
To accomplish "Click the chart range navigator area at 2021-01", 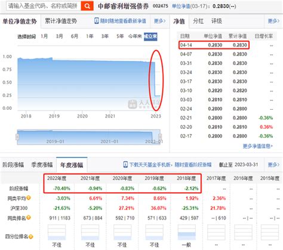I will click(x=109, y=141).
